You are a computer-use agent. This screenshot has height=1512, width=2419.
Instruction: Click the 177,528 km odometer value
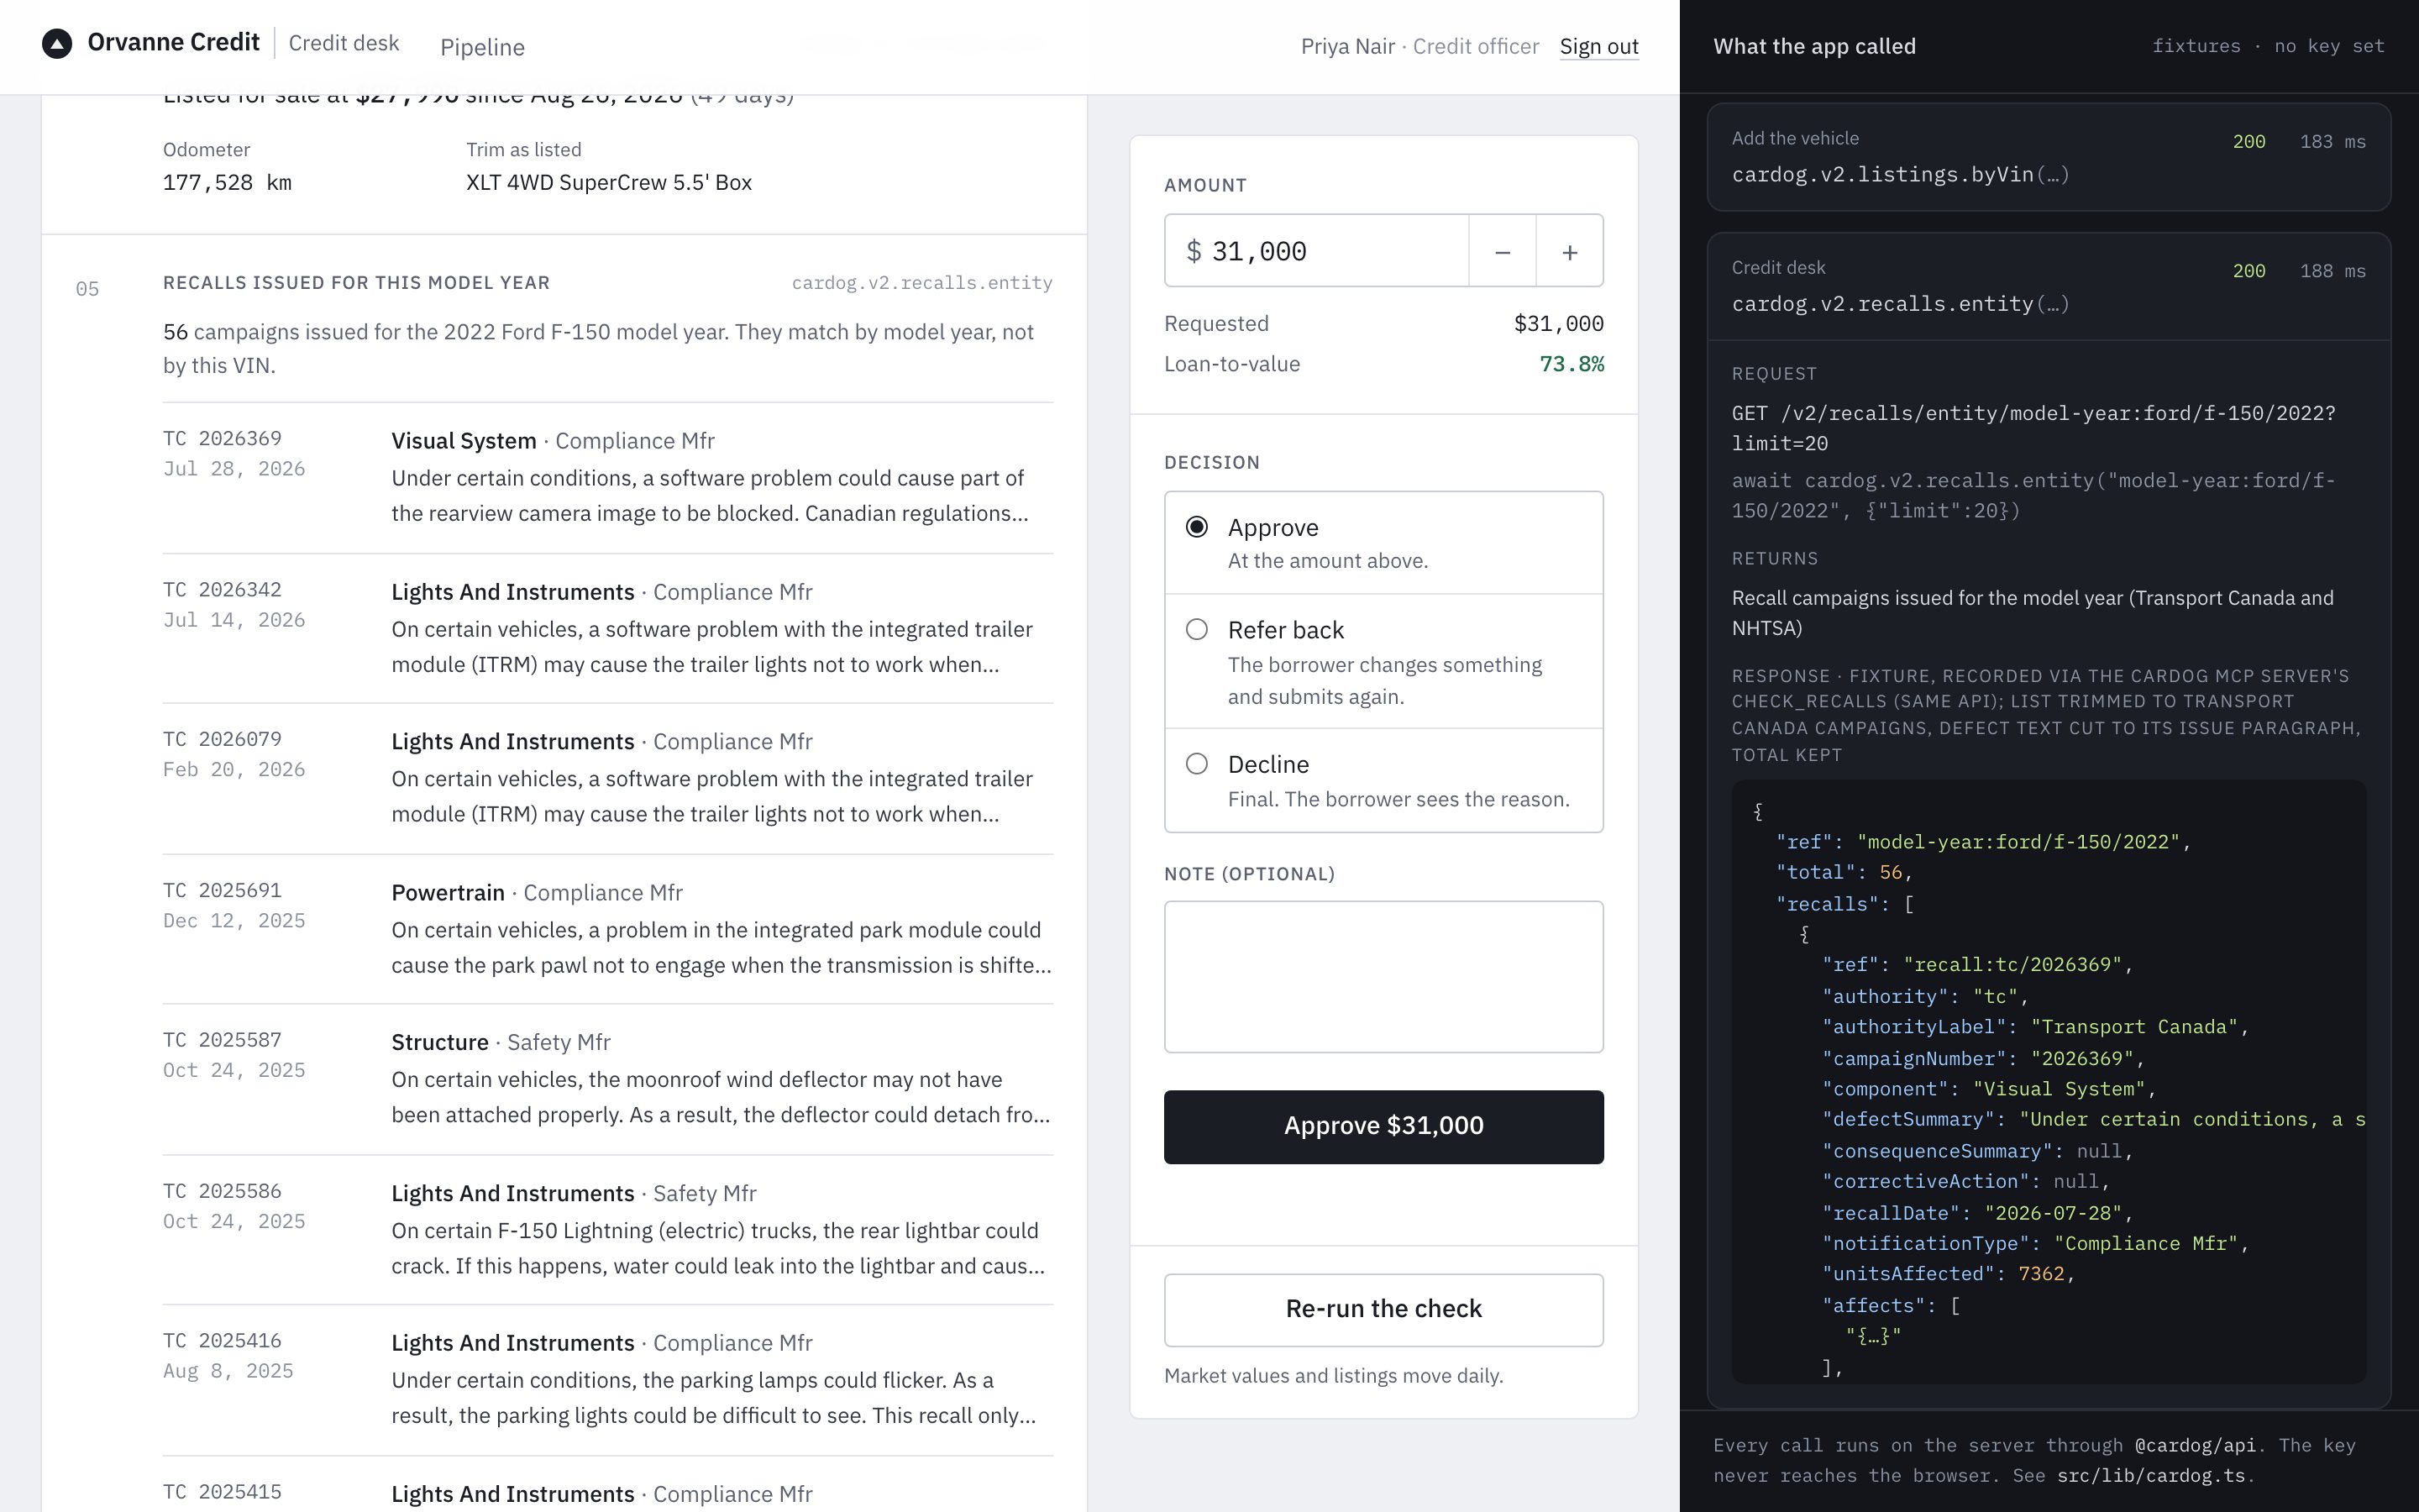tap(227, 183)
